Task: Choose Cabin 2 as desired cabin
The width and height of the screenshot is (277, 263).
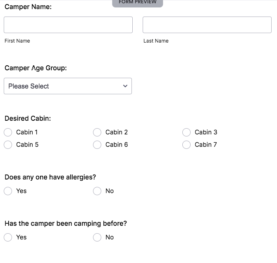Action: tap(97, 132)
